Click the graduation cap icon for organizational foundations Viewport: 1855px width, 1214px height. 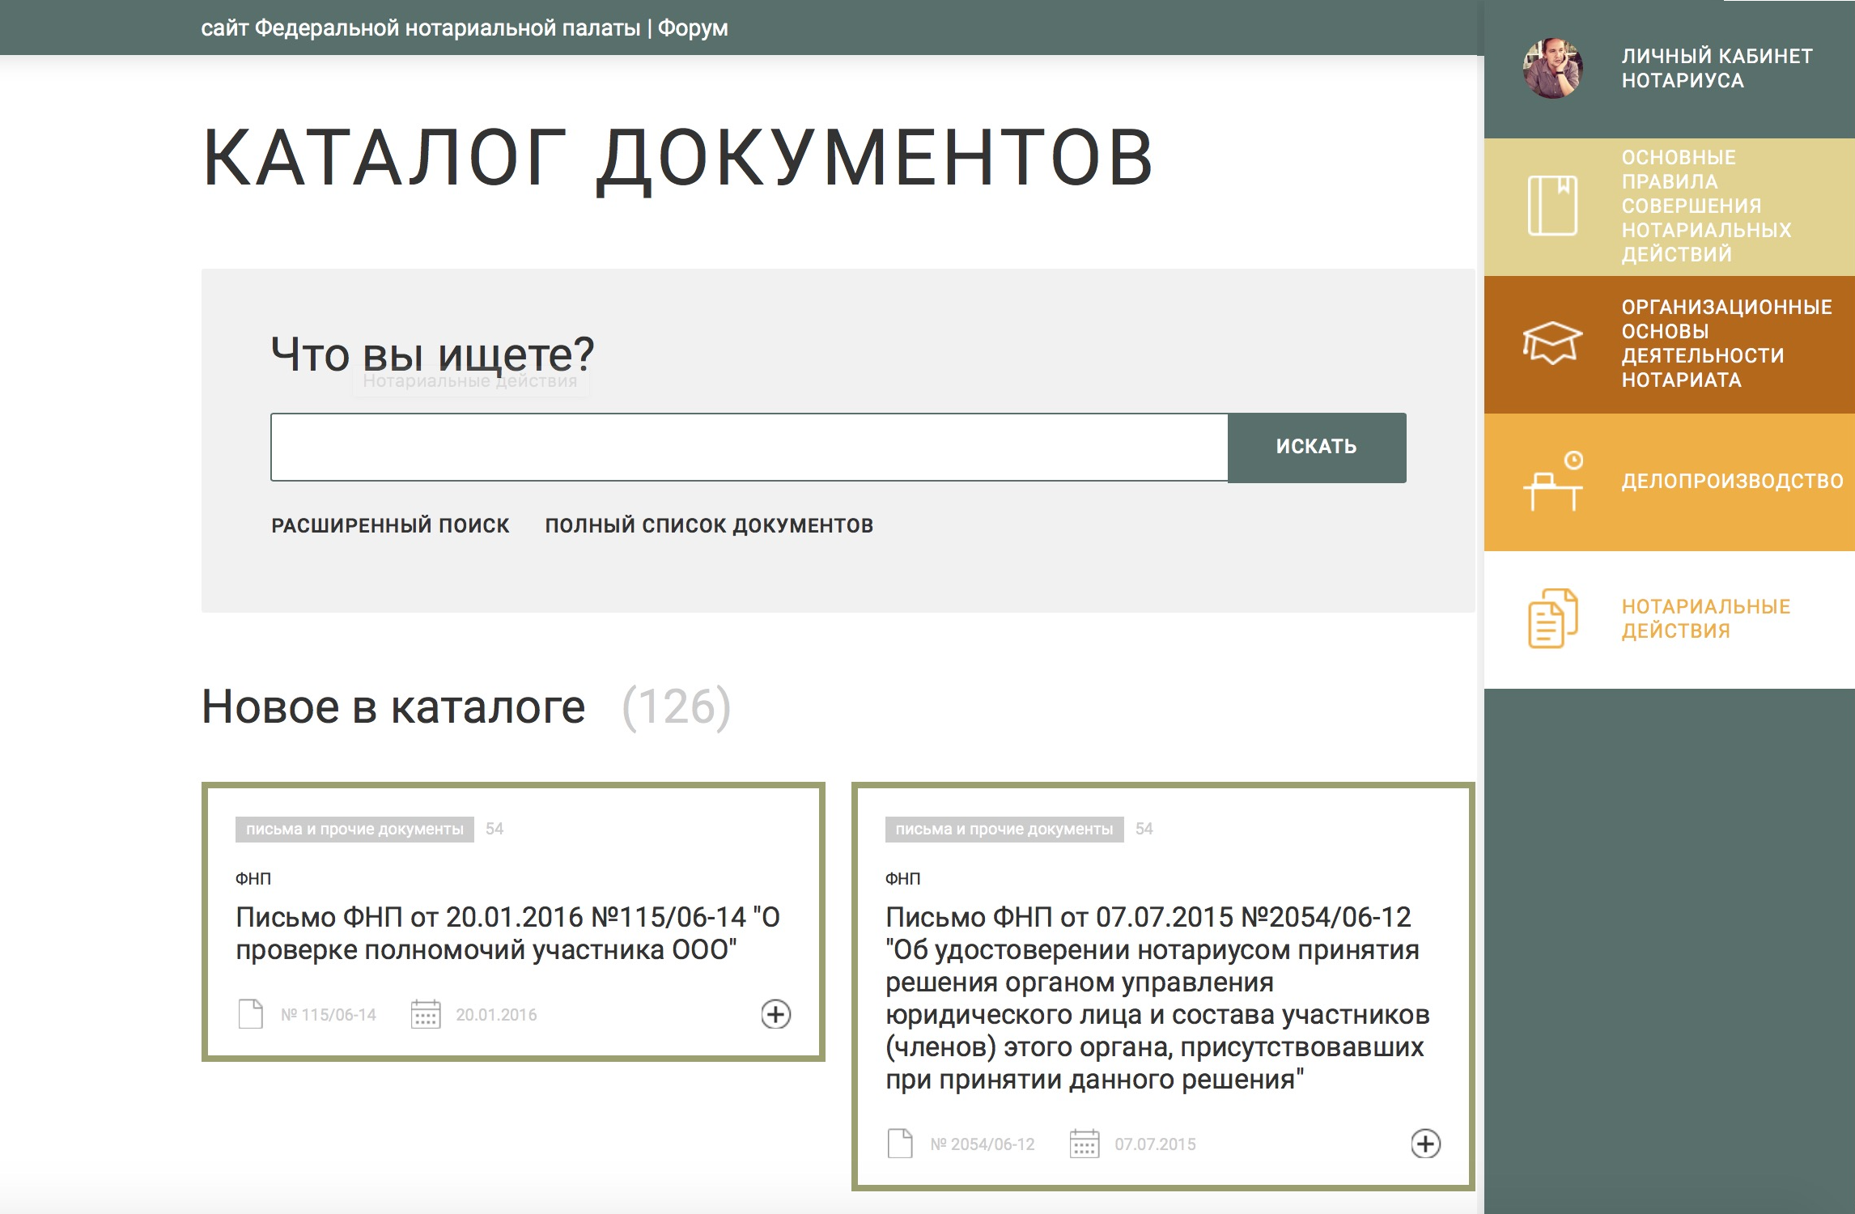click(1551, 343)
